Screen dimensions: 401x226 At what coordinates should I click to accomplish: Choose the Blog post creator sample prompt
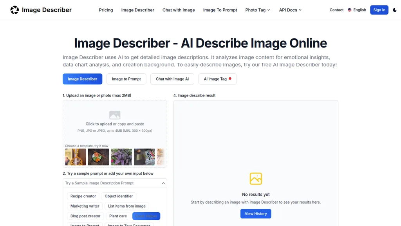coord(85,216)
